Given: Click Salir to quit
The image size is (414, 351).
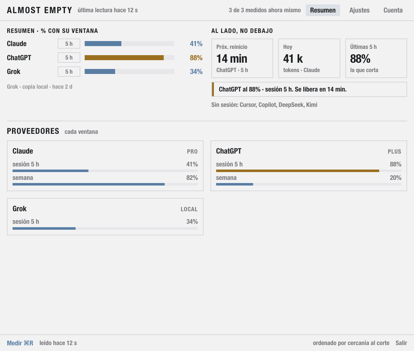Looking at the screenshot, I should pos(401,343).
